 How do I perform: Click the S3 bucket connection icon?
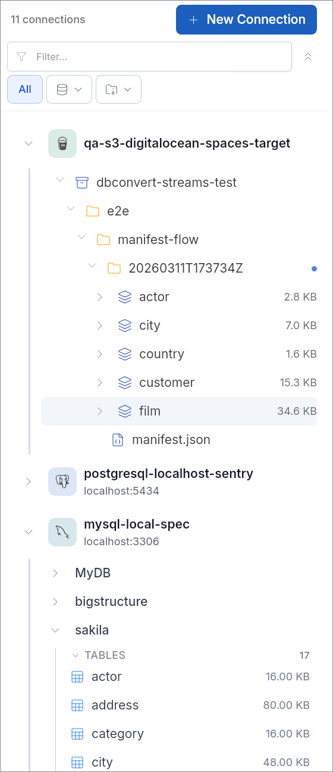62,143
